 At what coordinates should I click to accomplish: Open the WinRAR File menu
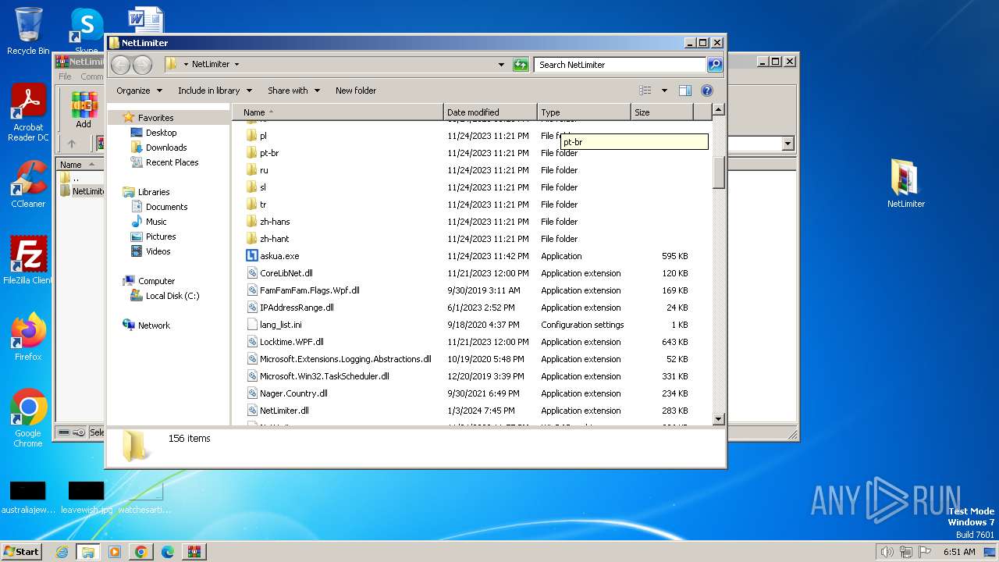pyautogui.click(x=65, y=76)
